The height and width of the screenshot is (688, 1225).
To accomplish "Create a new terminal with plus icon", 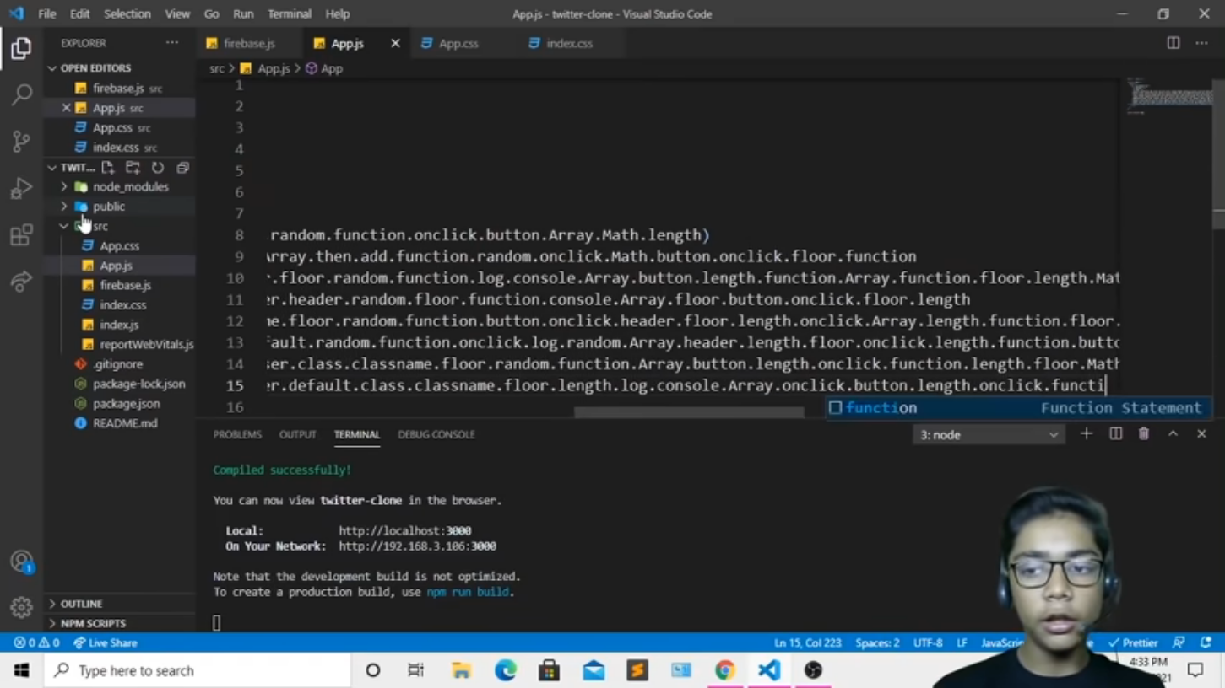I will point(1087,434).
